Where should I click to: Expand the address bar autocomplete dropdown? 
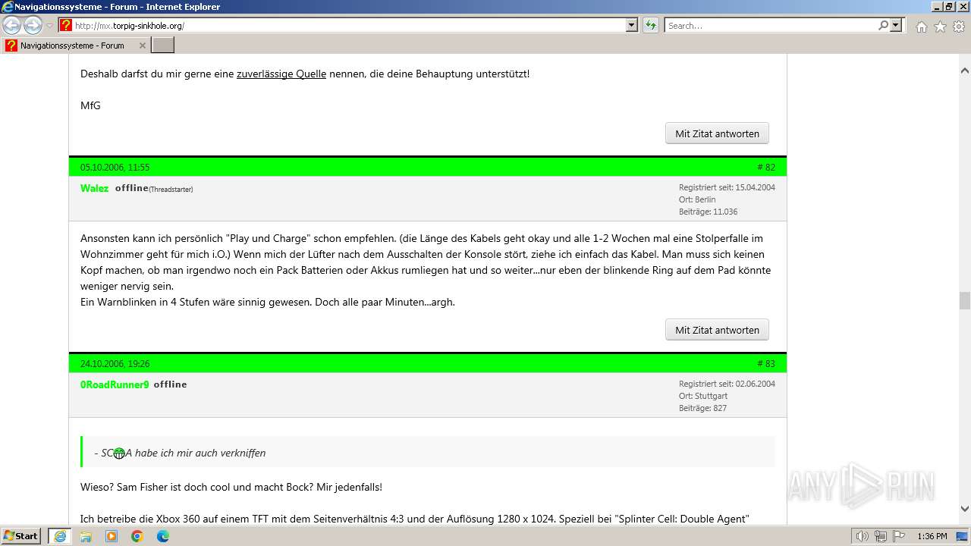tap(632, 25)
